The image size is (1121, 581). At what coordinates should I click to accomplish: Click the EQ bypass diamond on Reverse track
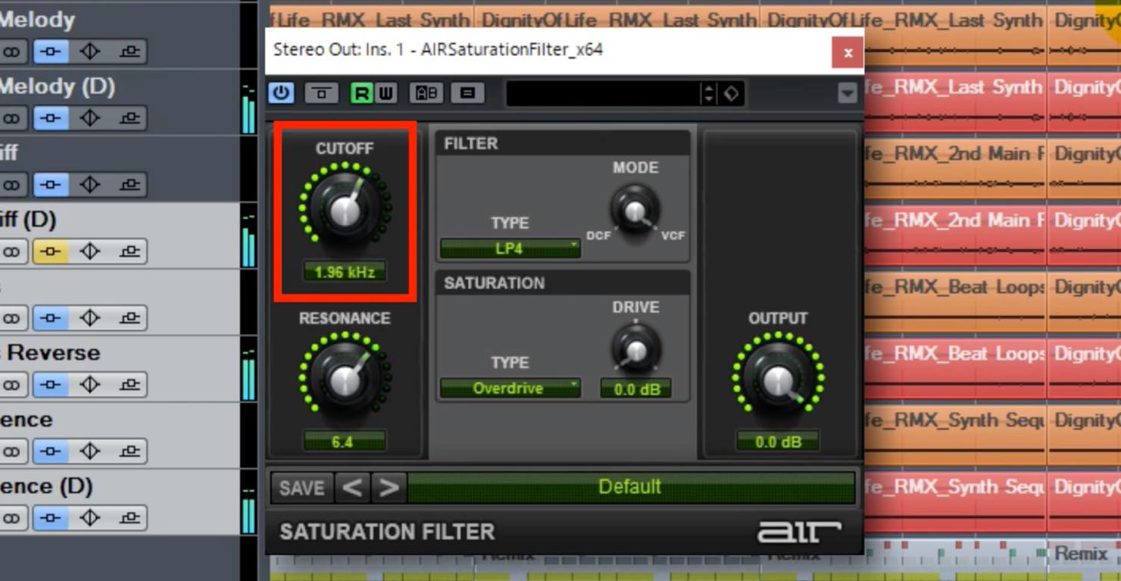pyautogui.click(x=90, y=385)
